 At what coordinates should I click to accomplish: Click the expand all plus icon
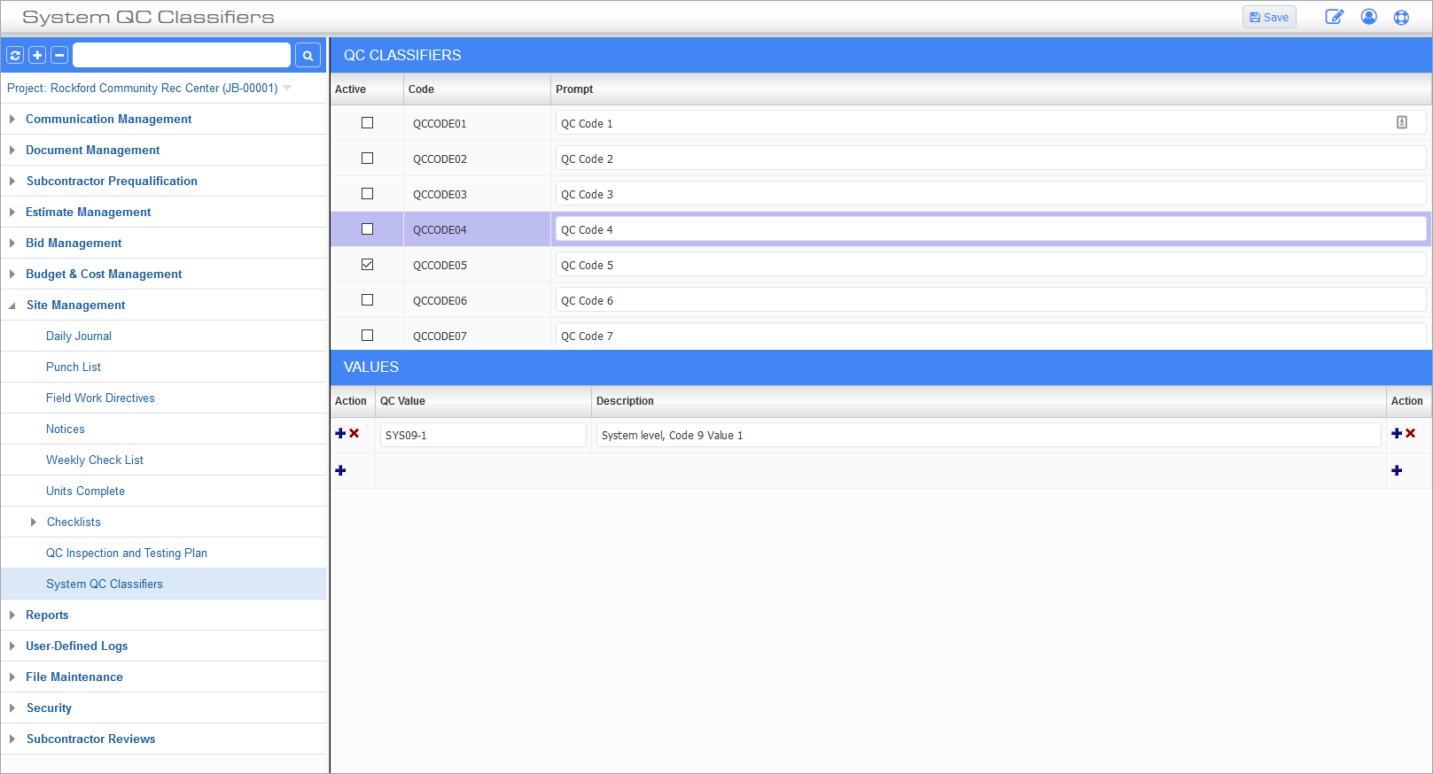click(x=37, y=55)
